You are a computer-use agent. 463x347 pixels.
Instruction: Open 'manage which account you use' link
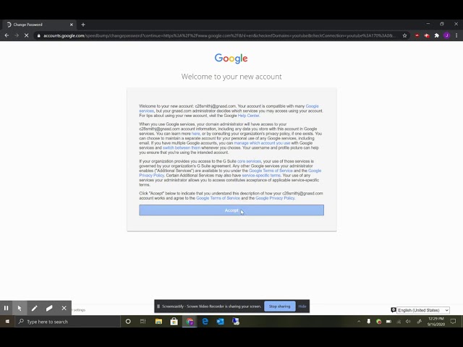[x=262, y=143]
